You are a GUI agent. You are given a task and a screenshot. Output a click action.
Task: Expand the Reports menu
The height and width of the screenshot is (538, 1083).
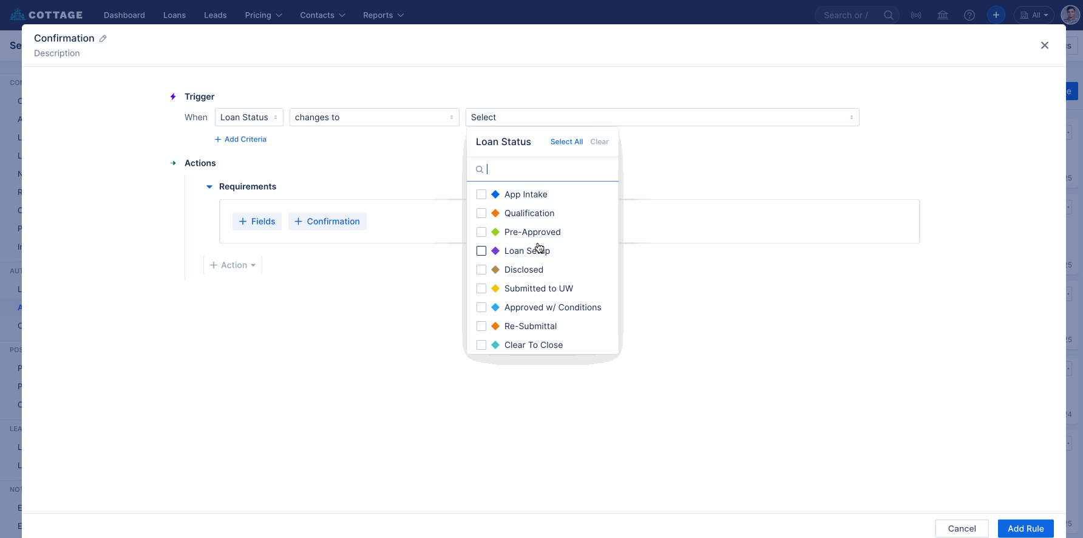coord(383,15)
